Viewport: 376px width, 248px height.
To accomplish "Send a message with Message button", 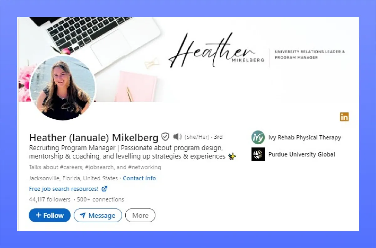I will coord(98,215).
